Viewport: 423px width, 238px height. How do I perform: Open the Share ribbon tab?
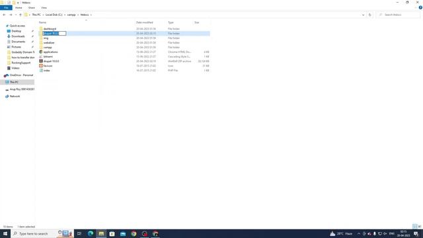[32, 8]
